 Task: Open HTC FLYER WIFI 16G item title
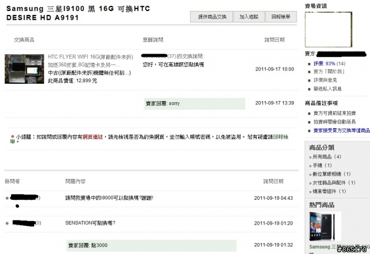pos(90,57)
